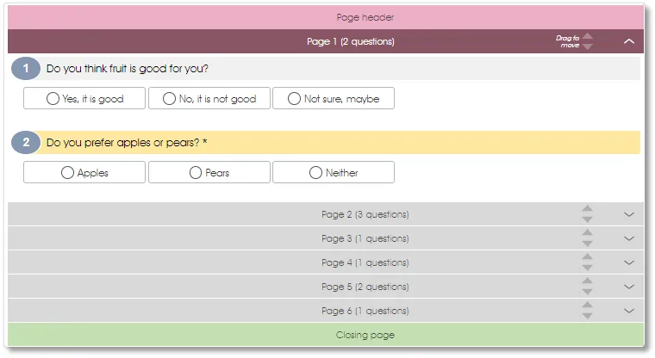
Task: Click the Page 2 drag-to-move arrows icon
Action: (587, 214)
